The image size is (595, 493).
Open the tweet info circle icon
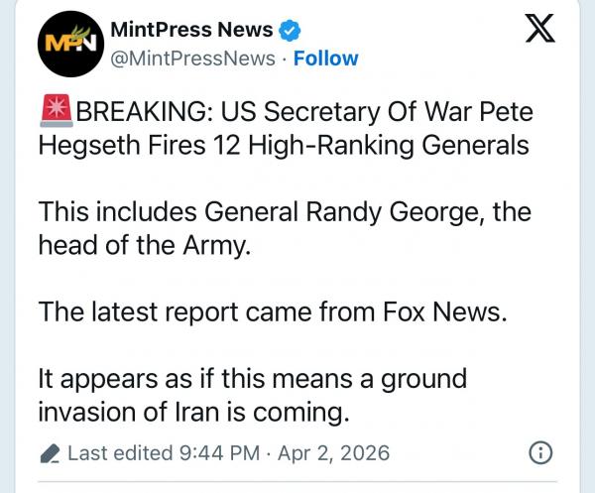tap(539, 453)
